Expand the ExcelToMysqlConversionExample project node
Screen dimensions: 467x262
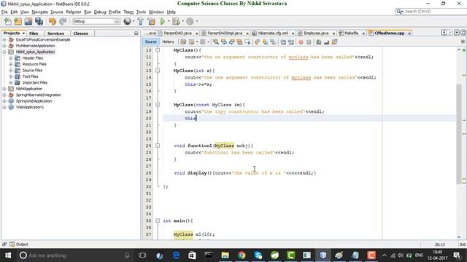tap(4, 39)
